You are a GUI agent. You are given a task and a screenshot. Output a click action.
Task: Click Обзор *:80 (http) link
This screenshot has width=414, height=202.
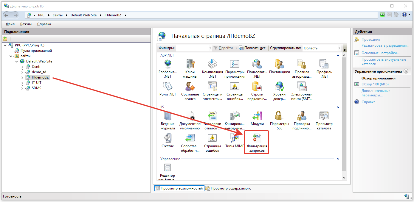(x=375, y=84)
